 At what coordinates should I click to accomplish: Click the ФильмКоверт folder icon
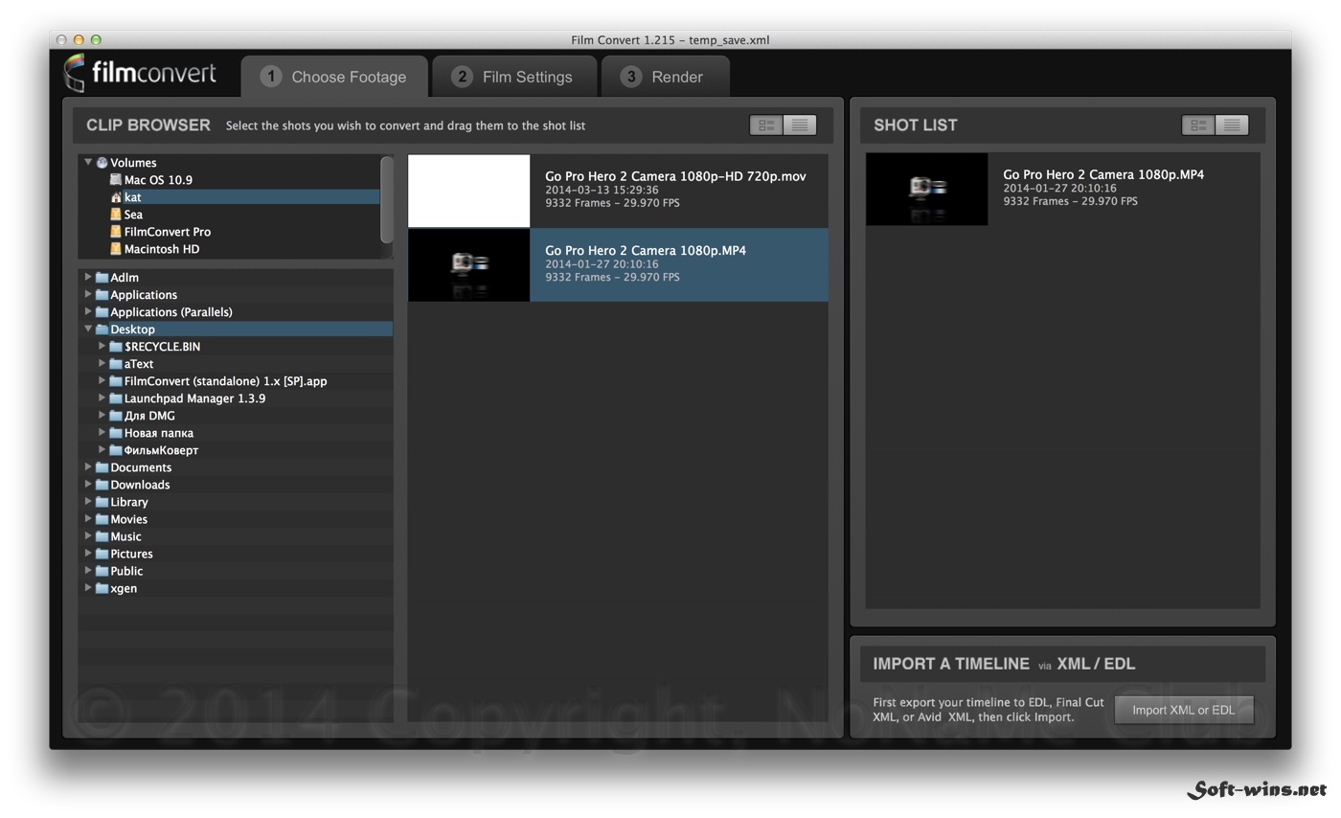click(115, 450)
